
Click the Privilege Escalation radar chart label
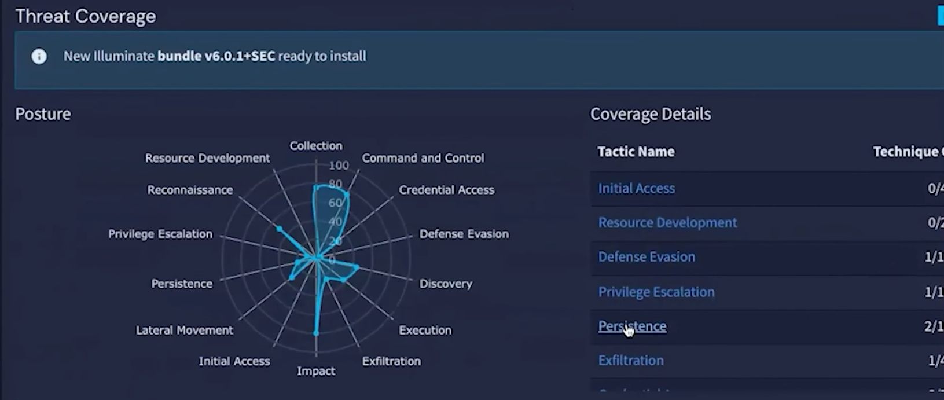(160, 234)
